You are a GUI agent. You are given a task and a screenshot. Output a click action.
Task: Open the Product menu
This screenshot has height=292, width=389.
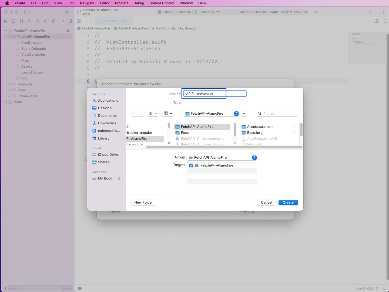[121, 3]
